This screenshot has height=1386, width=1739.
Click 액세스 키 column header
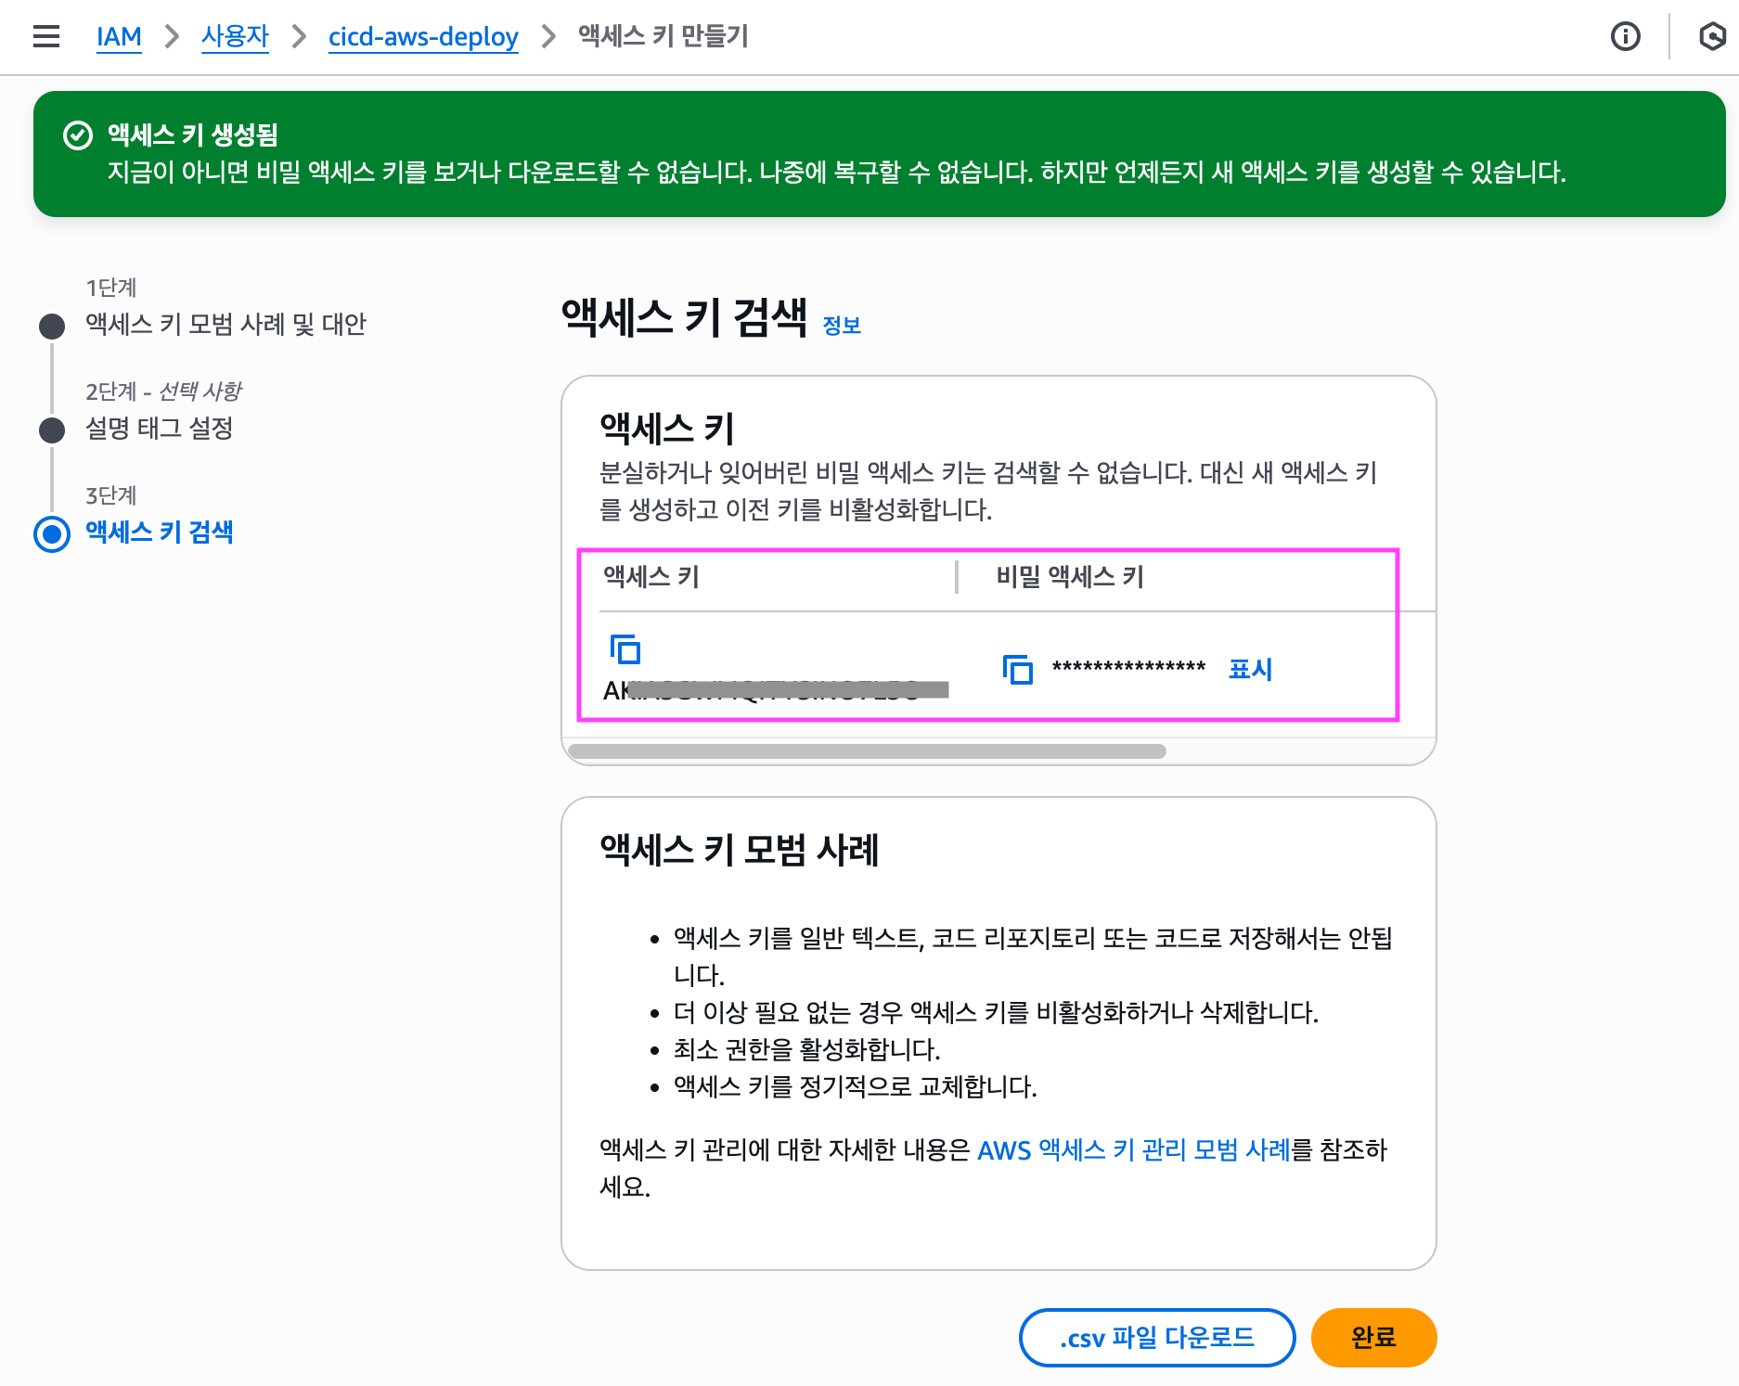coord(651,577)
